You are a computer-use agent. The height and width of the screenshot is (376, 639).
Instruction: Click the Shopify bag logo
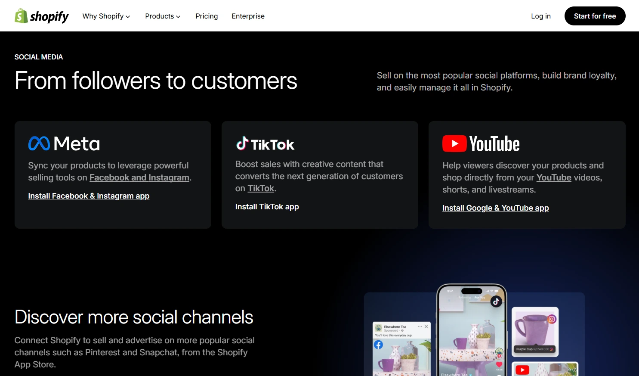coord(20,16)
